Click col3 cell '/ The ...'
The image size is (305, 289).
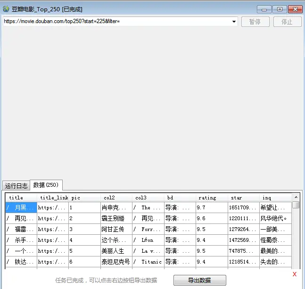click(148, 207)
